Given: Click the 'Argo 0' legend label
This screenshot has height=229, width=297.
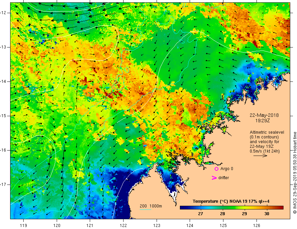Looking at the screenshot, I should pos(227,169).
